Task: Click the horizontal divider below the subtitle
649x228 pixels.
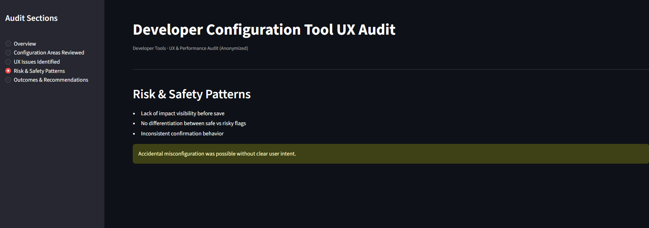Action: pyautogui.click(x=389, y=70)
